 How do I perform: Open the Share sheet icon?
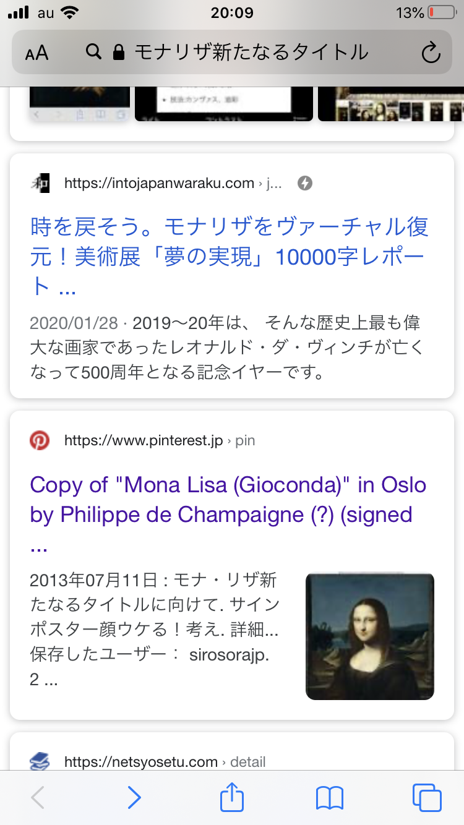click(232, 797)
